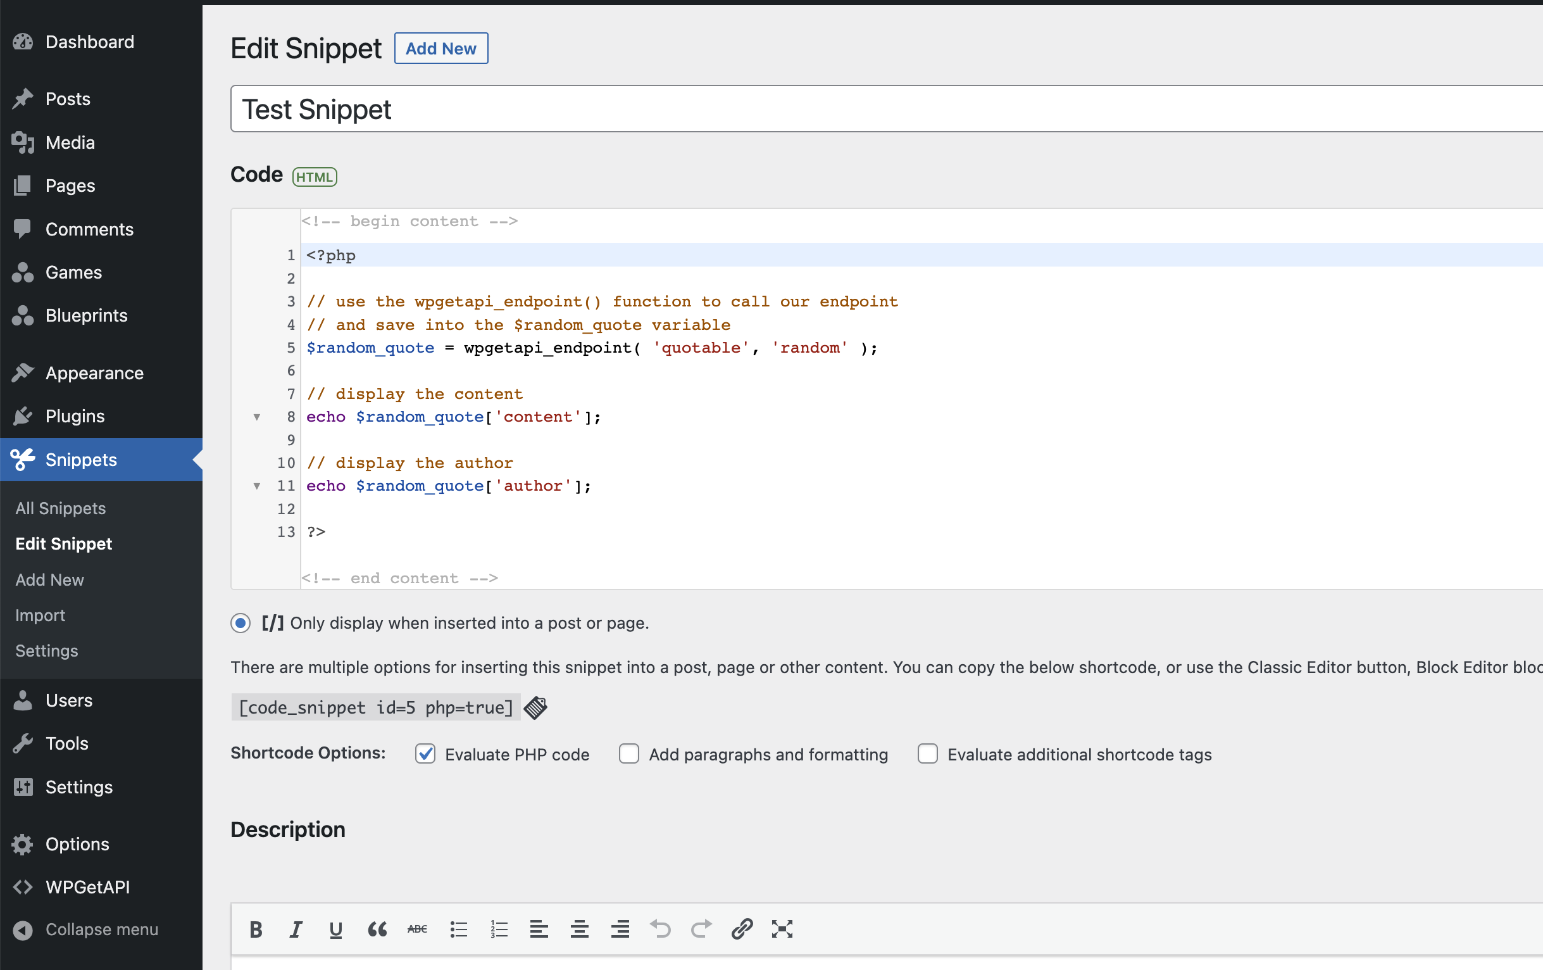Open Add New snippet submenu item

coord(50,579)
